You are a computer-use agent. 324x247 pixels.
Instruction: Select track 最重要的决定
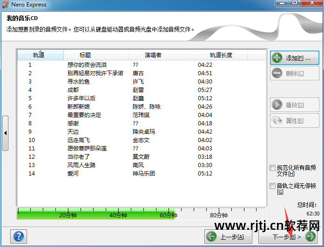(x=84, y=115)
